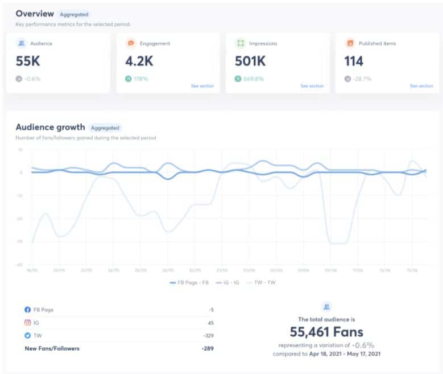Click the people icon above total audience
Image resolution: width=443 pixels, height=374 pixels.
pyautogui.click(x=326, y=307)
